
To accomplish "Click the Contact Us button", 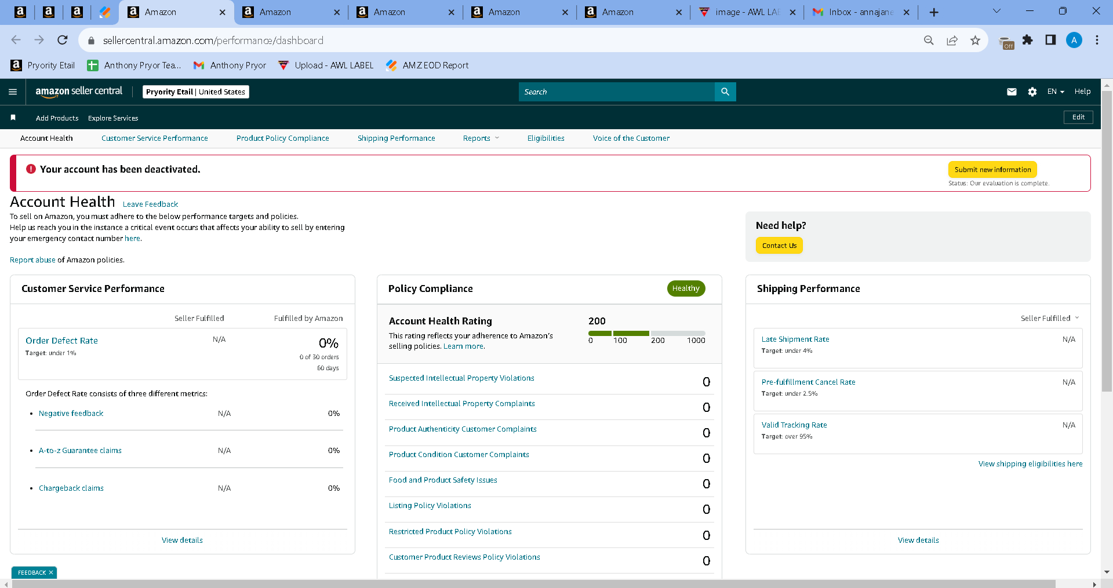I will (x=780, y=246).
